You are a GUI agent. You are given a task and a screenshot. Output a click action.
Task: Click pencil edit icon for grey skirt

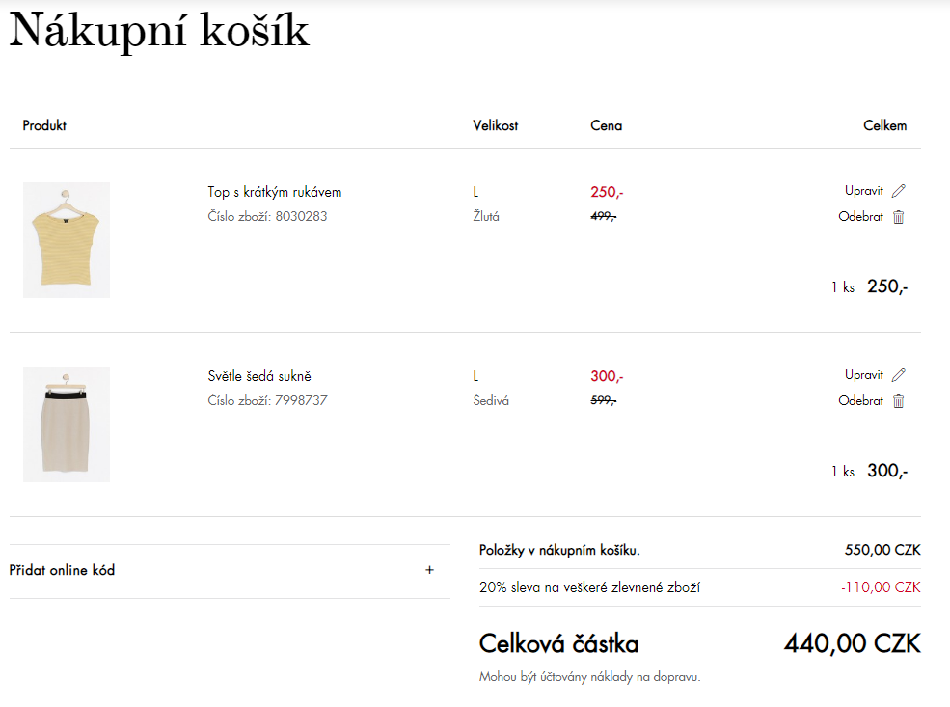(899, 375)
